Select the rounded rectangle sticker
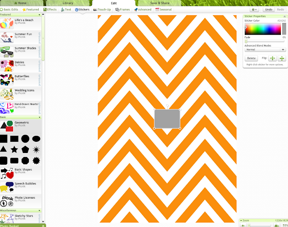Image resolution: width=288 pixels, height=227 pixels. 14,161
